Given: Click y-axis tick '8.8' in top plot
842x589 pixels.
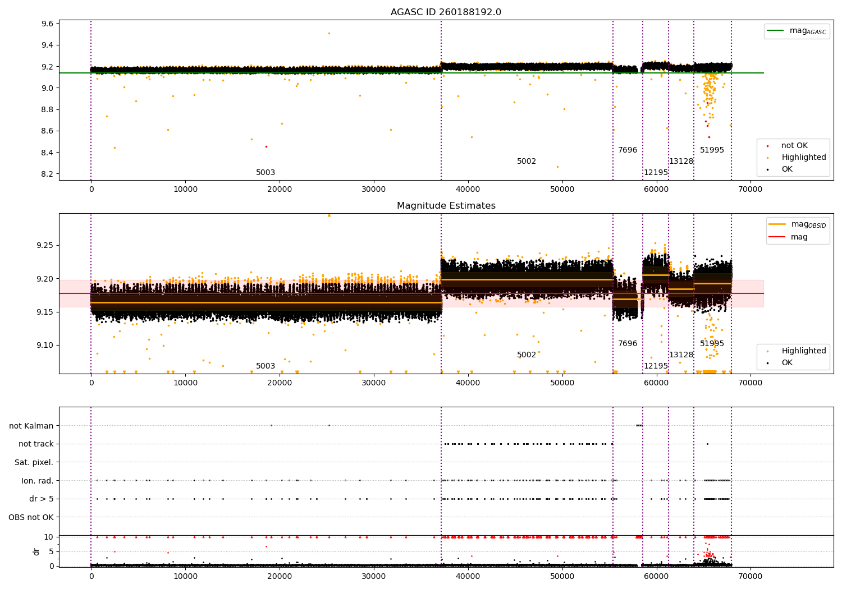Looking at the screenshot, I should (48, 109).
